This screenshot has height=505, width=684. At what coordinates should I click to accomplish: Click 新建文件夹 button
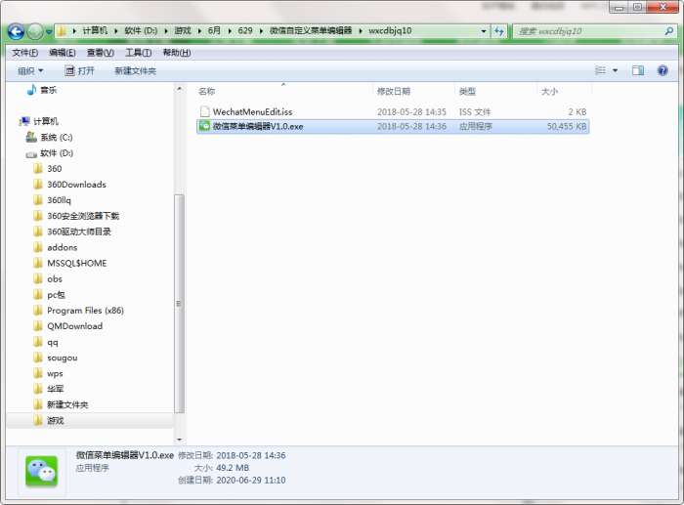(135, 70)
